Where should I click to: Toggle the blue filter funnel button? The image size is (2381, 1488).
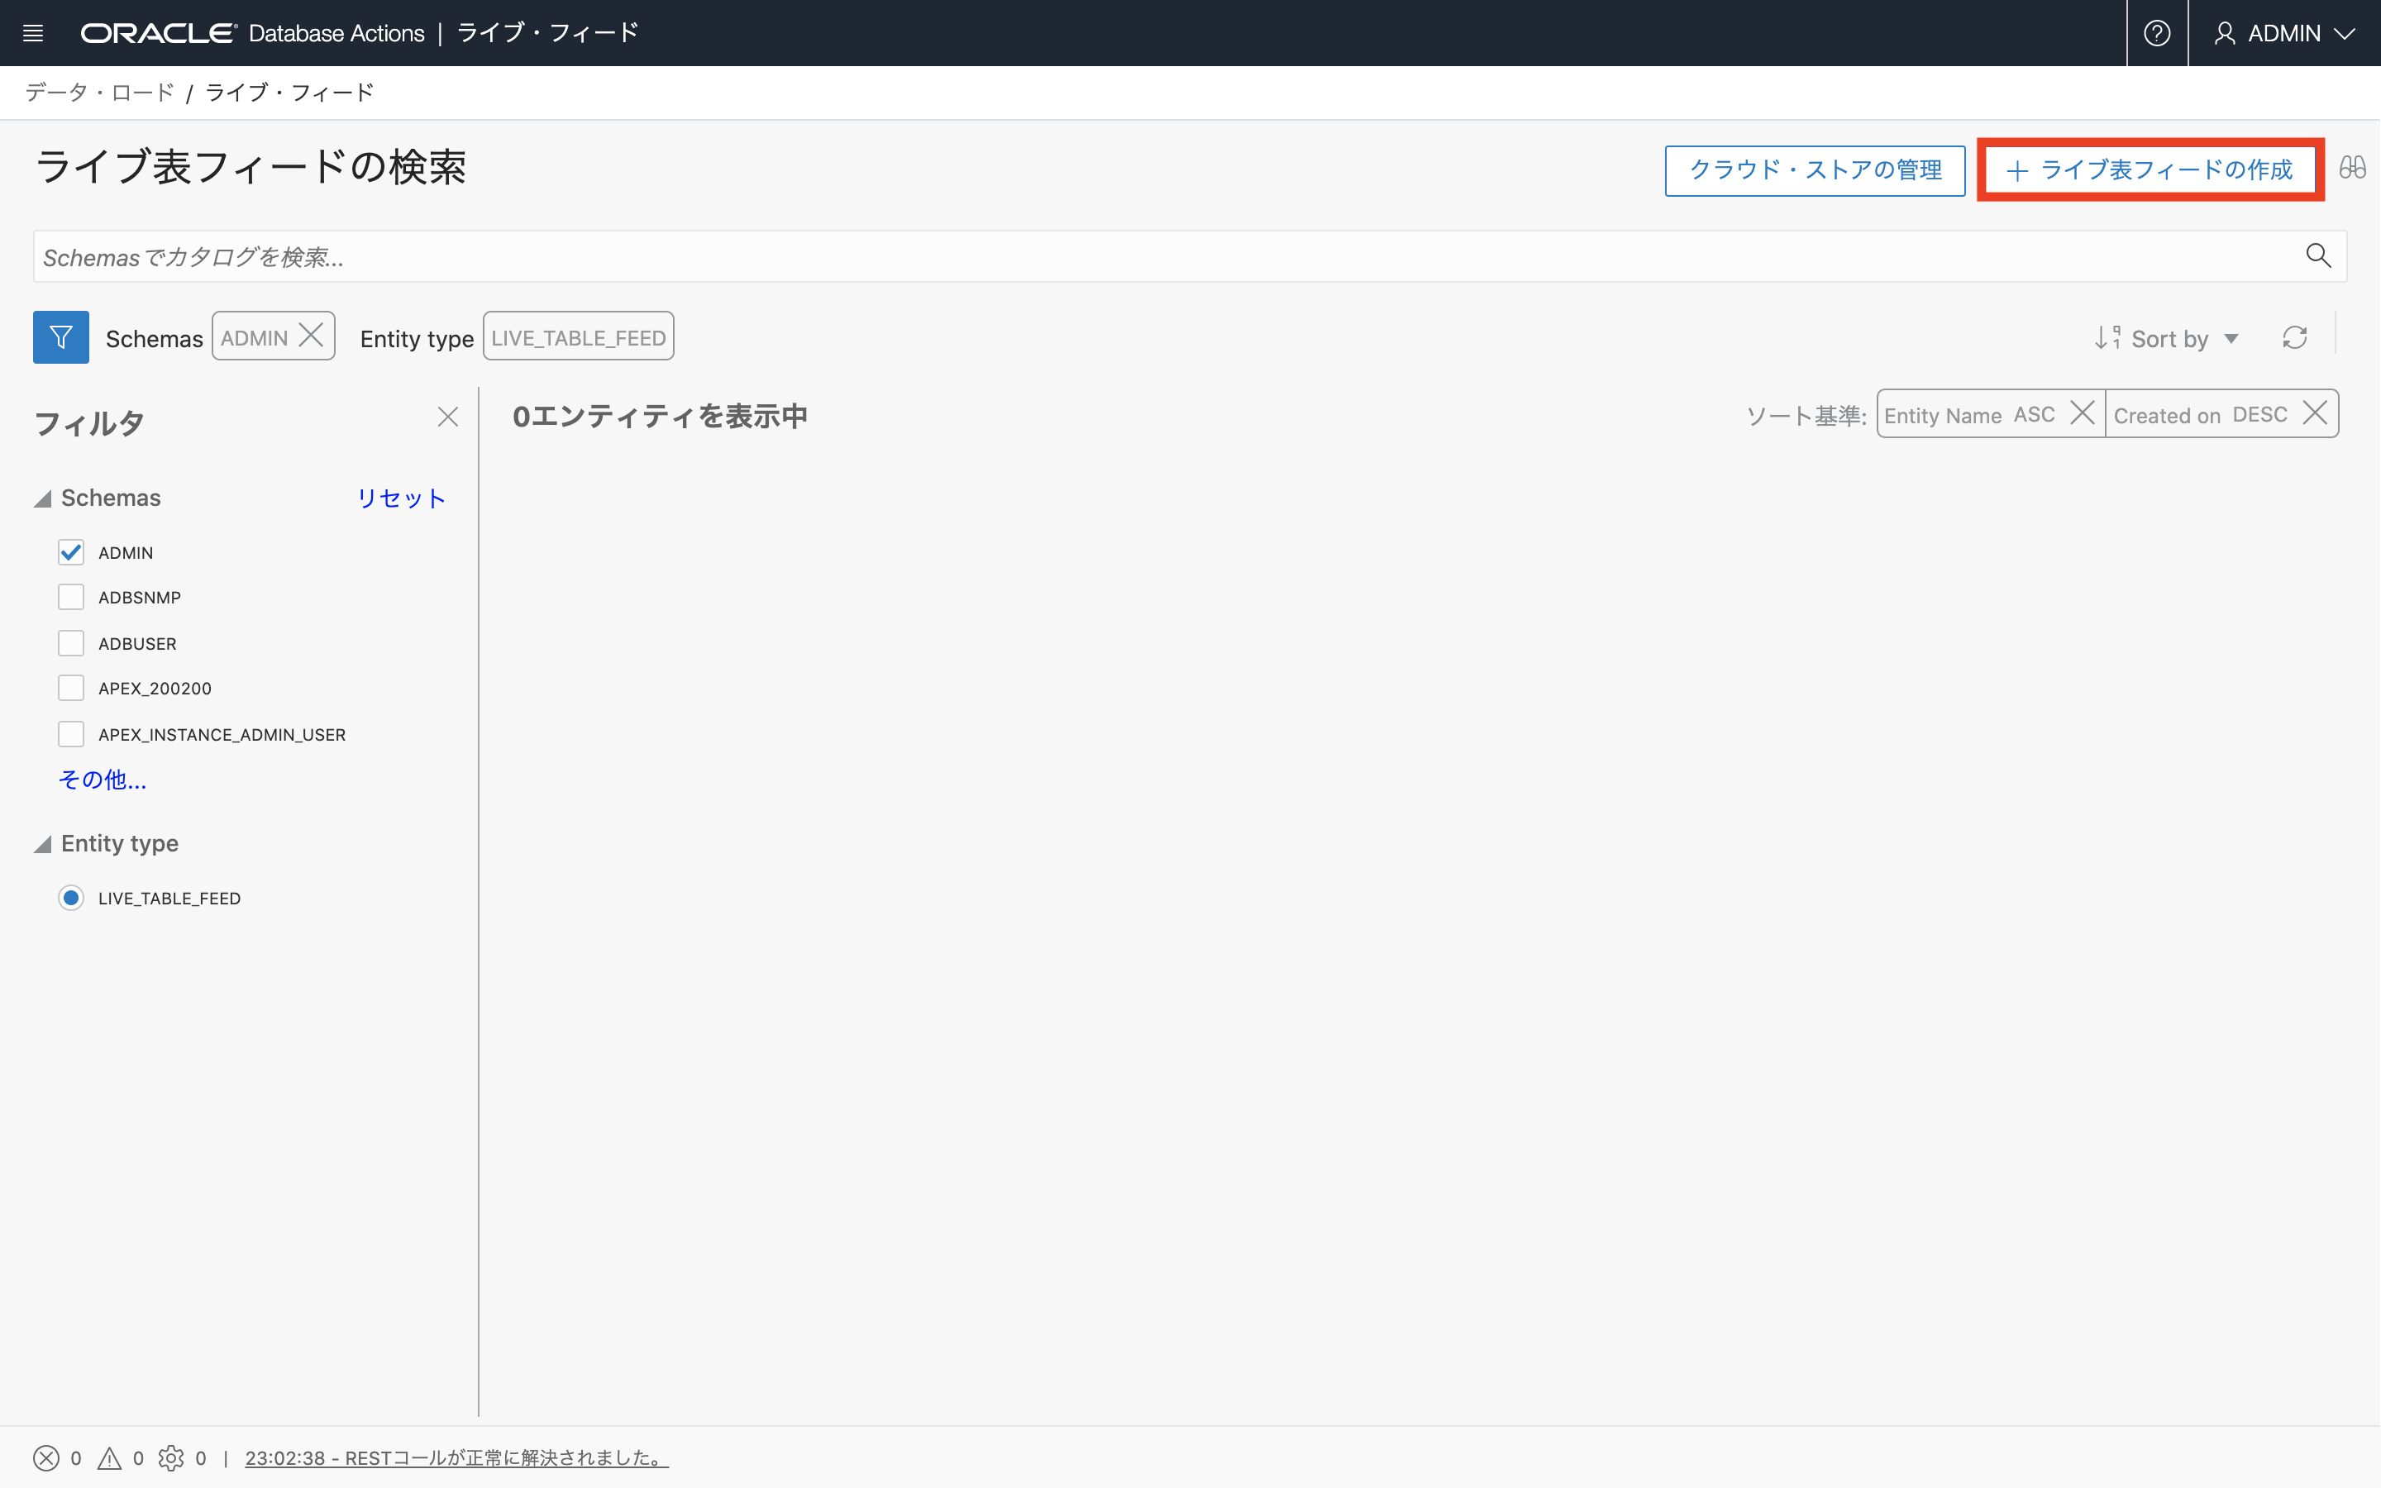(61, 337)
